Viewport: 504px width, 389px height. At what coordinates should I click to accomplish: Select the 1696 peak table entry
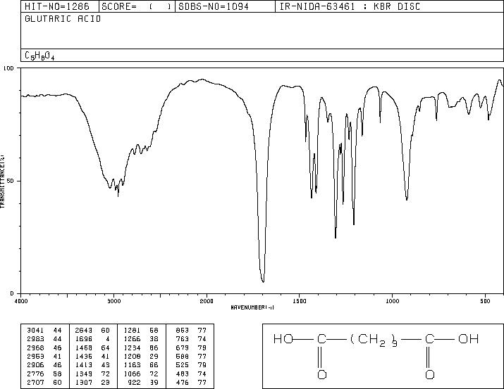coord(84,339)
